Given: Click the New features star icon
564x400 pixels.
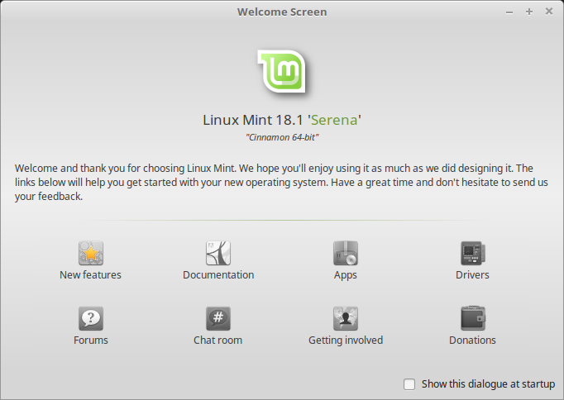Looking at the screenshot, I should (x=90, y=253).
